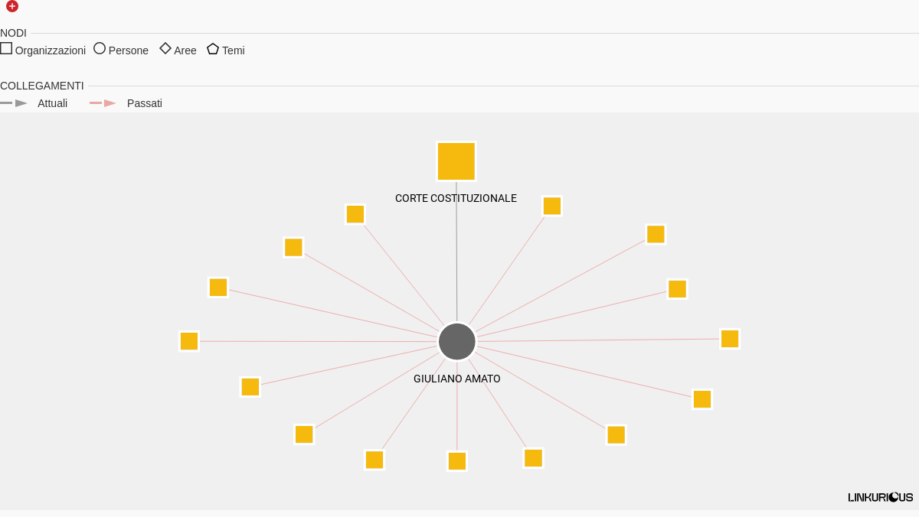Click the Temi legend label
Viewport: 919px width, 517px height.
point(234,50)
